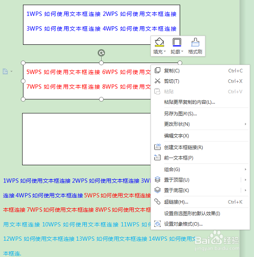Open the Outline (轮廓) dropdown arrow
Image resolution: width=254 pixels, height=257 pixels.
point(182,52)
